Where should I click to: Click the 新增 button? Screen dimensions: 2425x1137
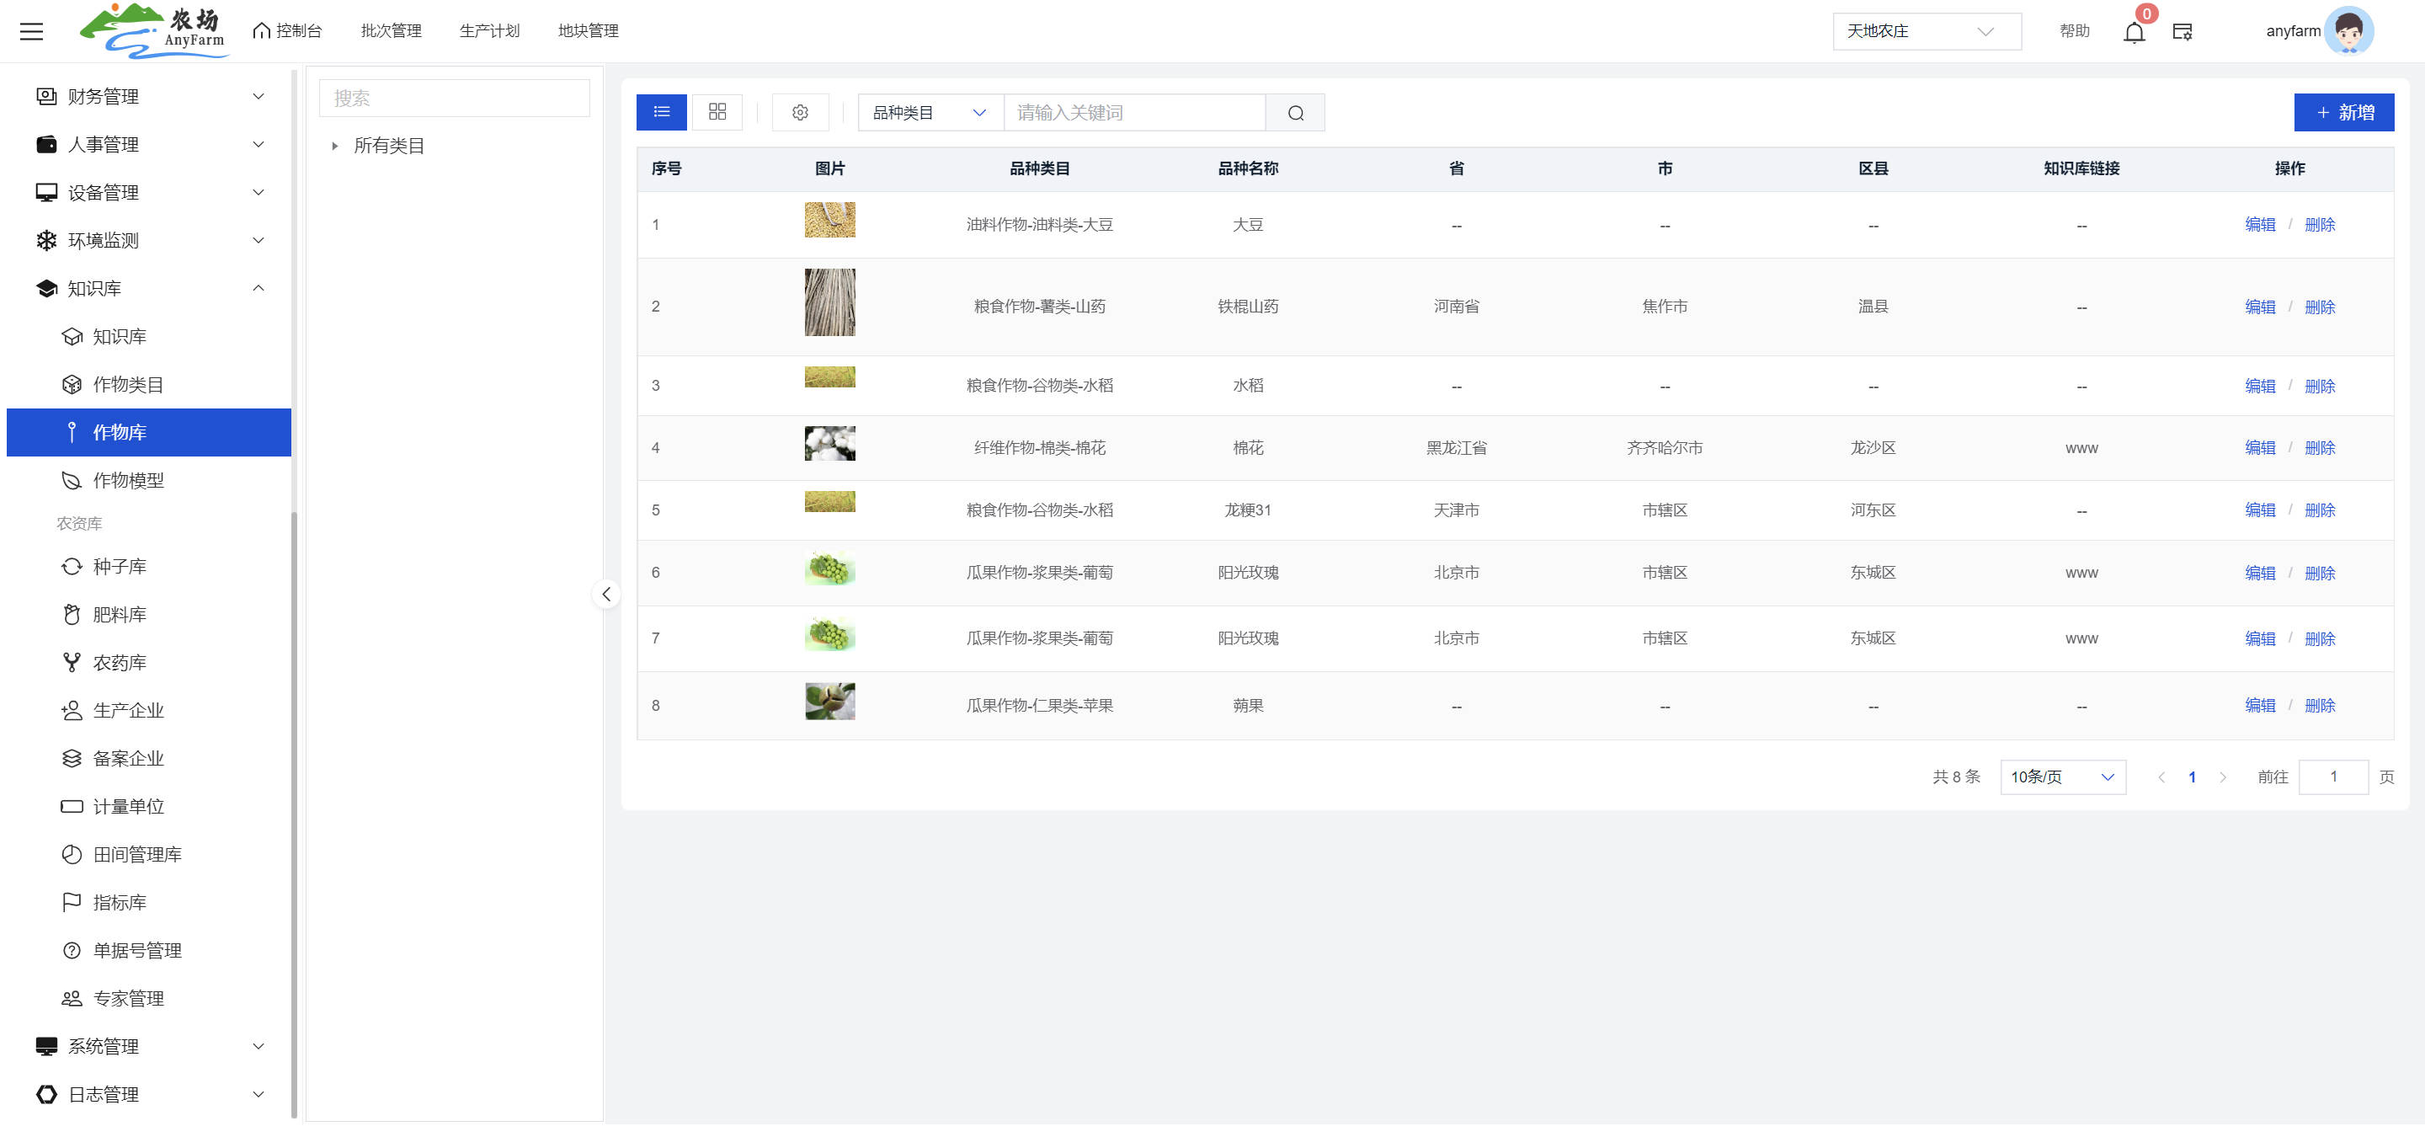point(2342,112)
